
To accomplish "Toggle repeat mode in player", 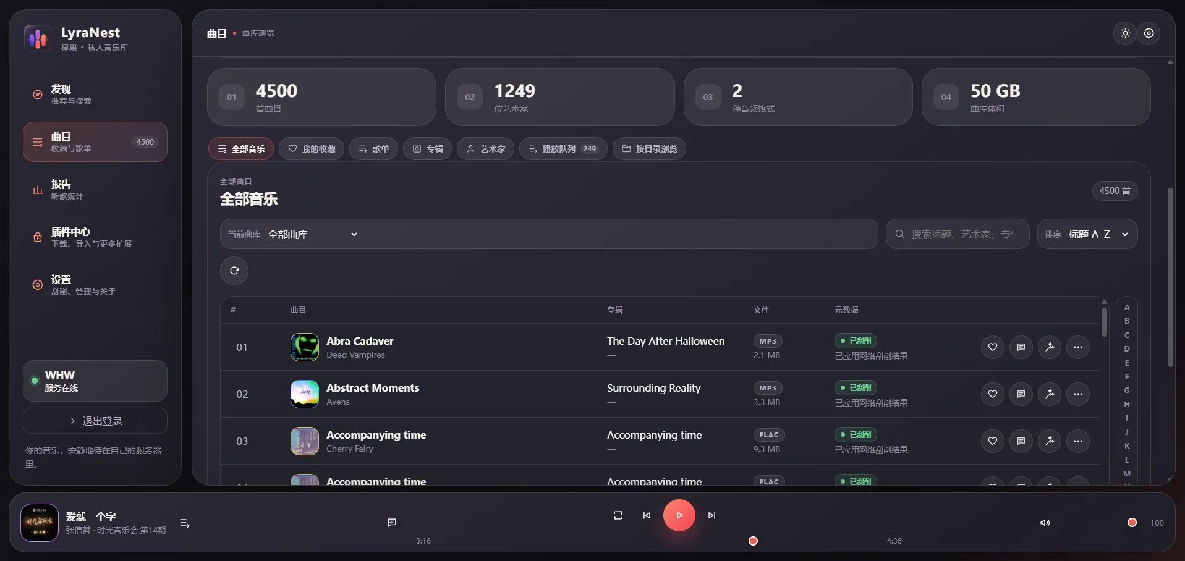I will tap(618, 515).
